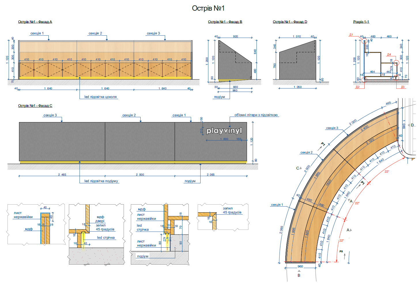Select "секція 2" label in Фасад A
This screenshot has height=283, width=417.
(x=95, y=33)
